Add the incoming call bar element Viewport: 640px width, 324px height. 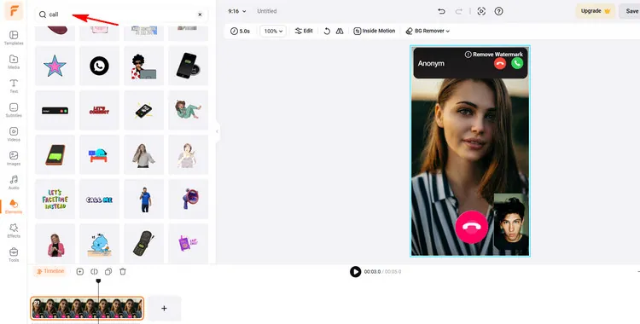pyautogui.click(x=55, y=110)
